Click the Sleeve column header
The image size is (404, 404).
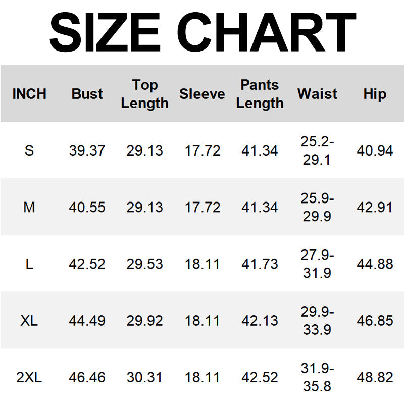pos(202,94)
